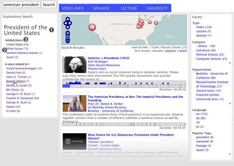Explore Hawaii (24) related topic
The width and height of the screenshot is (234, 166).
pos(13,107)
